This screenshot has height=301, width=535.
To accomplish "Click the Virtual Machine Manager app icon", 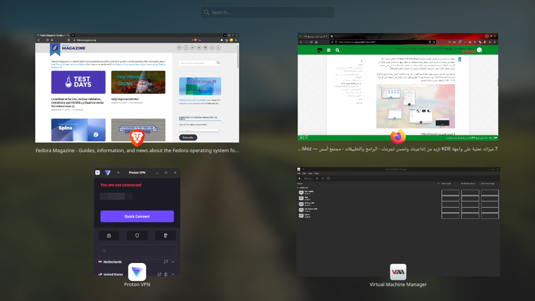I will click(x=398, y=272).
